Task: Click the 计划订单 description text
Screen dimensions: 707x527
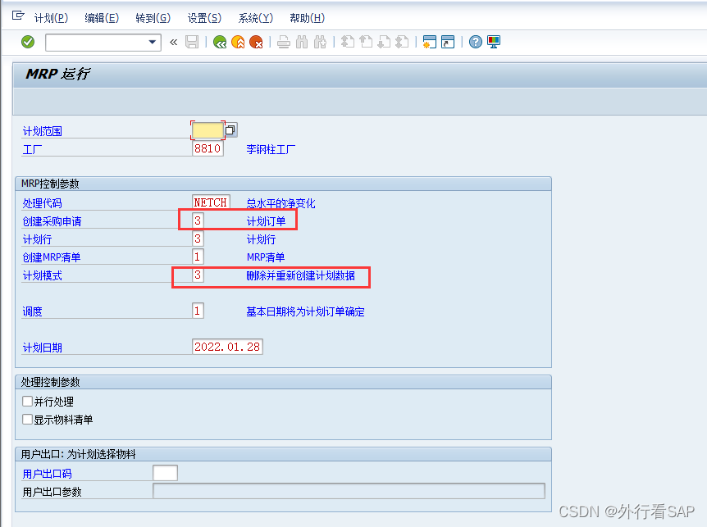Action: (266, 221)
